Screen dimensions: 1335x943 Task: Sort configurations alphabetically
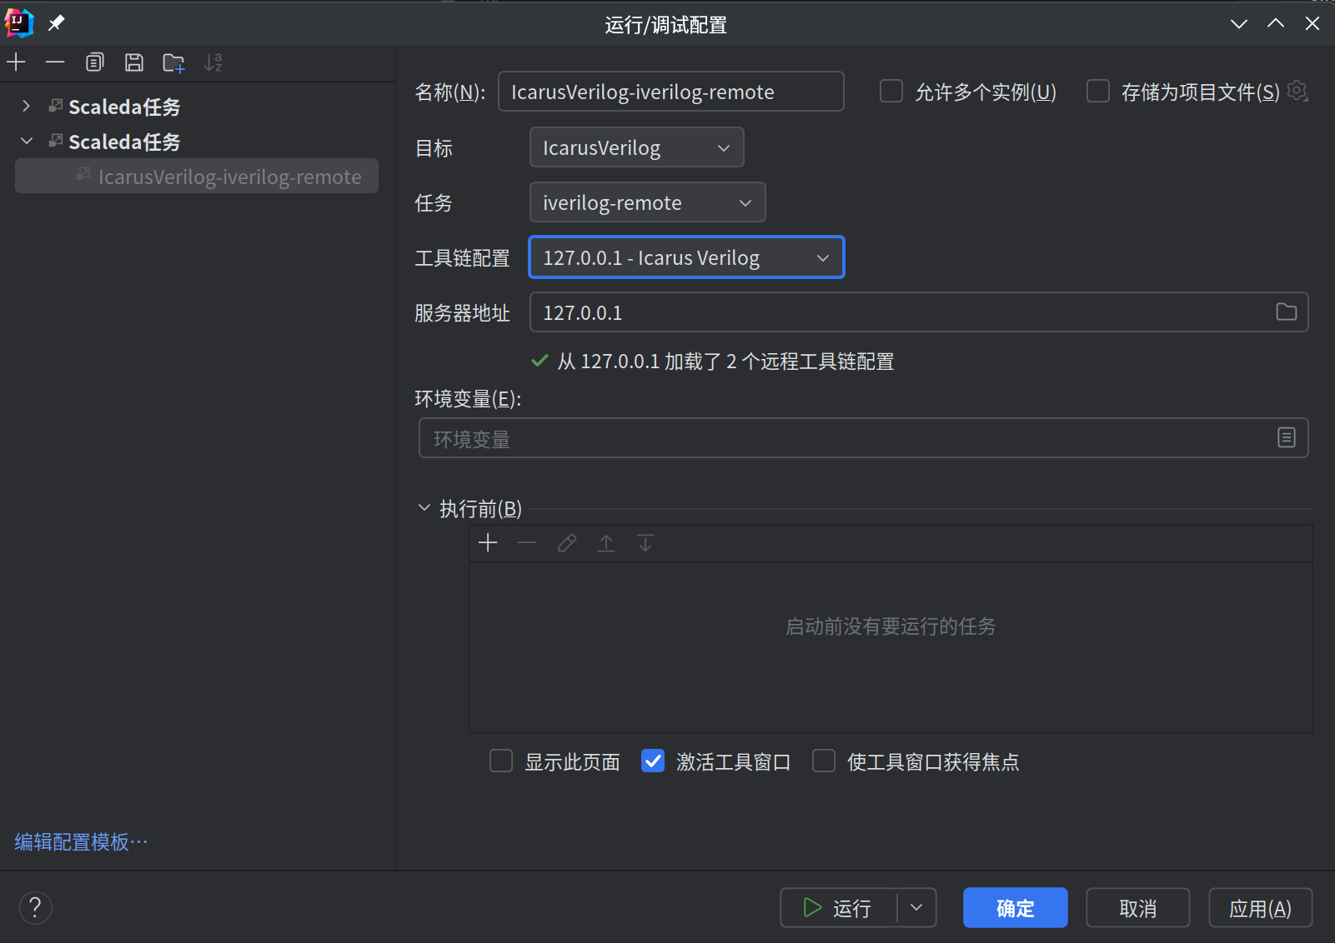pos(213,62)
